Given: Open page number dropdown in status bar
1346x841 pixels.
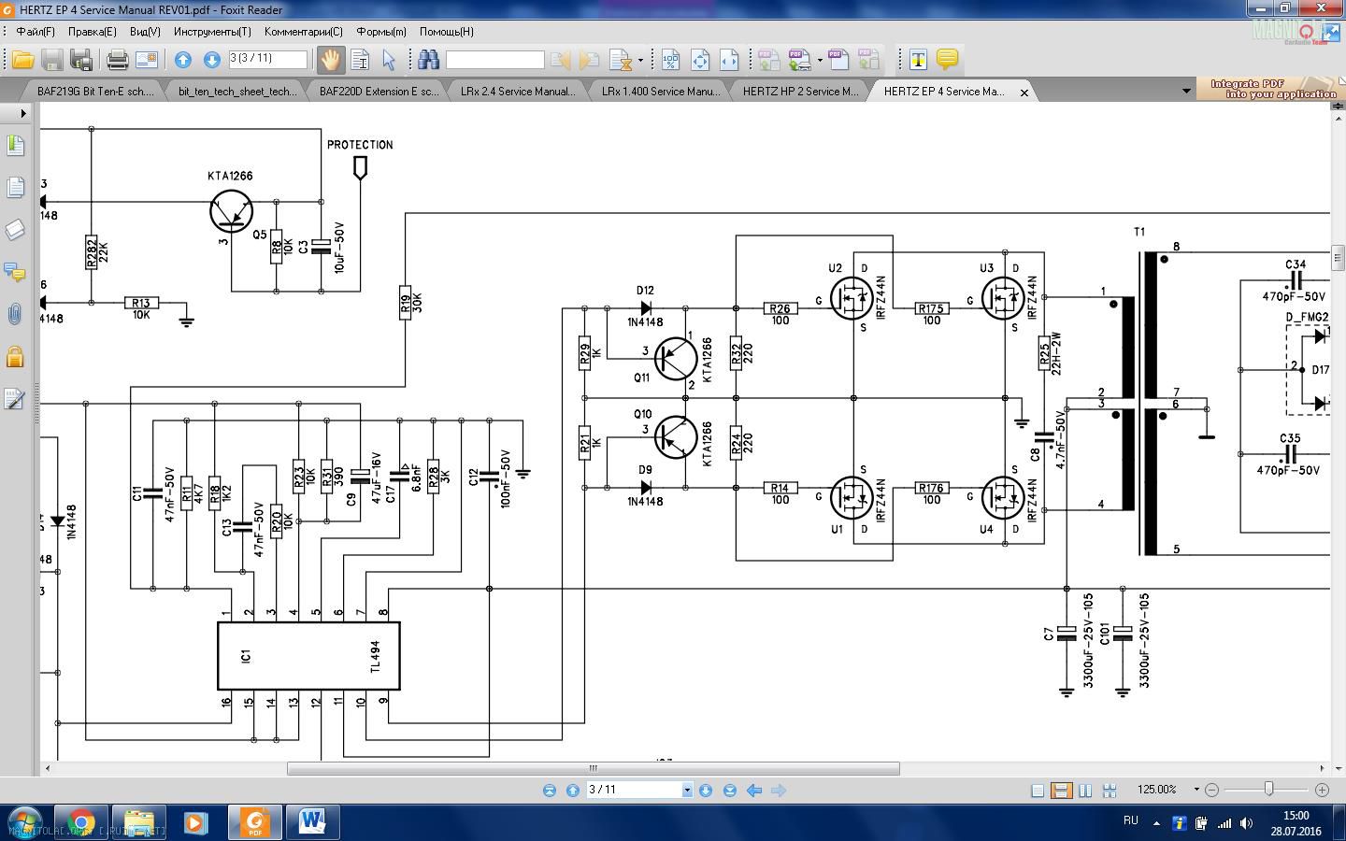Looking at the screenshot, I should [x=687, y=791].
